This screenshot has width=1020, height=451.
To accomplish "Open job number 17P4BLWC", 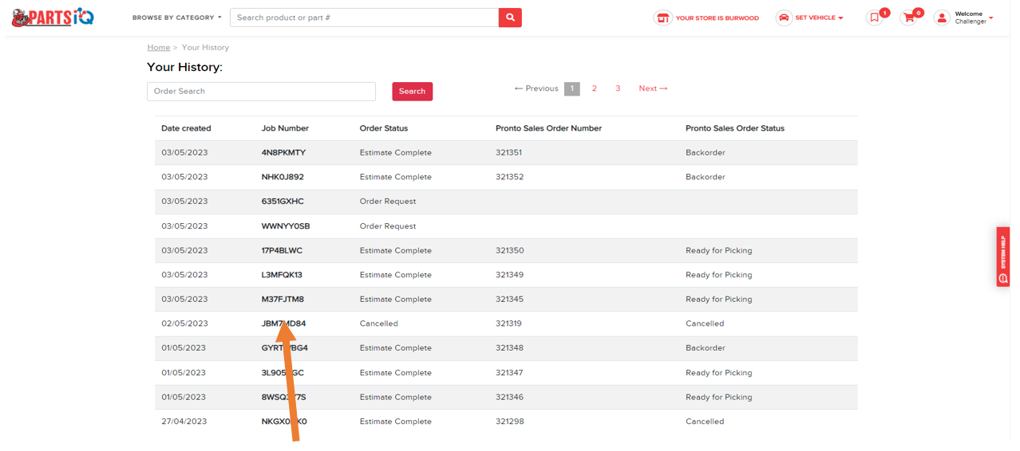I will pyautogui.click(x=282, y=250).
